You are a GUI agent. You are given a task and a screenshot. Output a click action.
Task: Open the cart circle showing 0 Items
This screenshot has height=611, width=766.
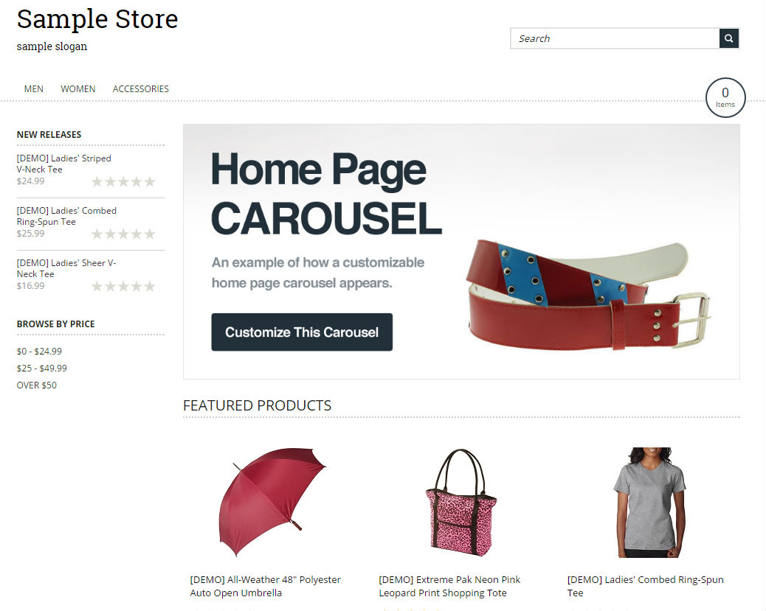[x=725, y=97]
